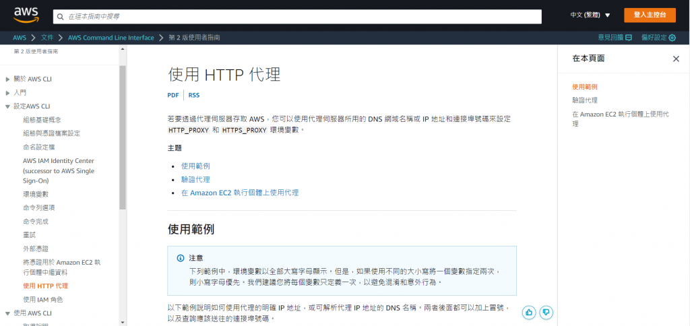This screenshot has width=690, height=326.
Task: Click the 登入主控台 button
Action: [650, 15]
